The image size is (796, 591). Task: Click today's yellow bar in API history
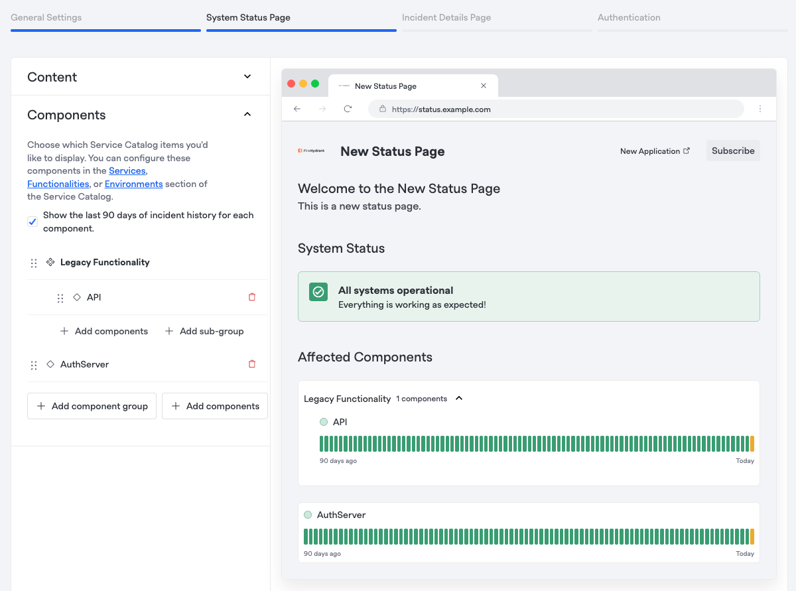click(x=752, y=444)
